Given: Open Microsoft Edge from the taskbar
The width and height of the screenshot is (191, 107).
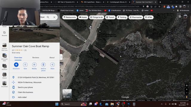Looking at the screenshot, I should [101, 104].
